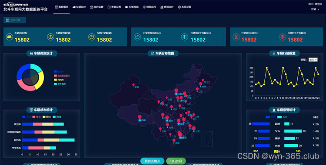Click the car icon beside 车辆总数
Viewport: 326px width, 165px height.
[10, 37]
